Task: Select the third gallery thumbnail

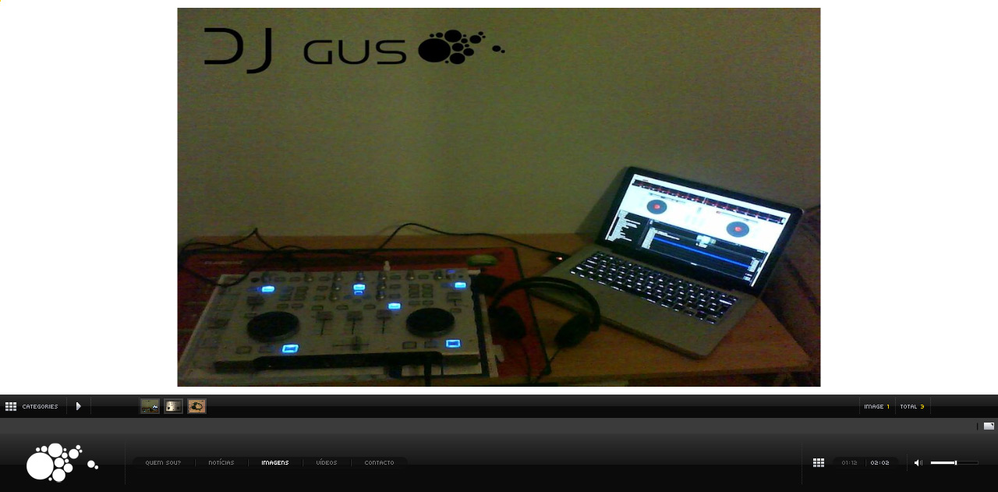Action: coord(196,406)
